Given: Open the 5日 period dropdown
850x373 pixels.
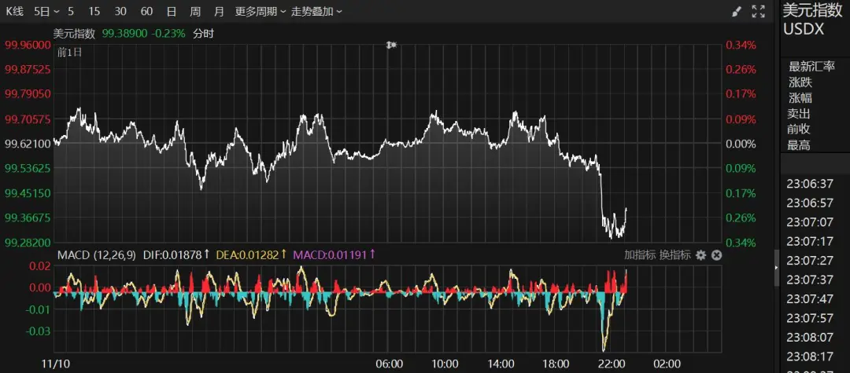Looking at the screenshot, I should point(45,12).
